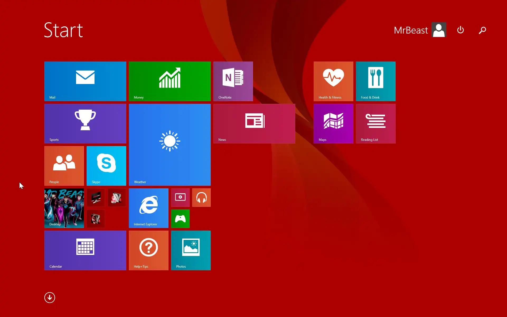The image size is (507, 317).
Task: Open the Music headphones tile
Action: point(201,197)
